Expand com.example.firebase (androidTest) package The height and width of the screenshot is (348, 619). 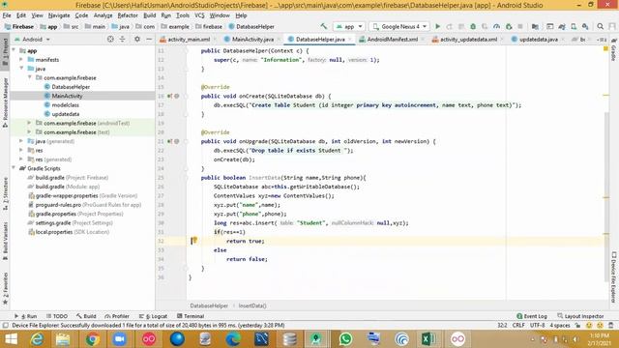pyautogui.click(x=29, y=123)
